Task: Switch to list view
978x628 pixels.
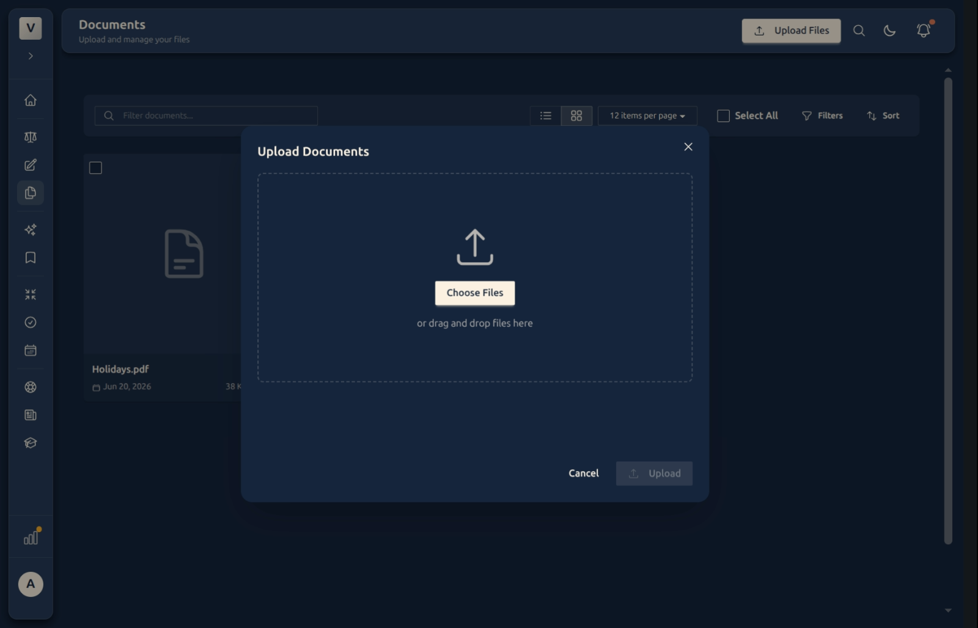Action: point(546,115)
